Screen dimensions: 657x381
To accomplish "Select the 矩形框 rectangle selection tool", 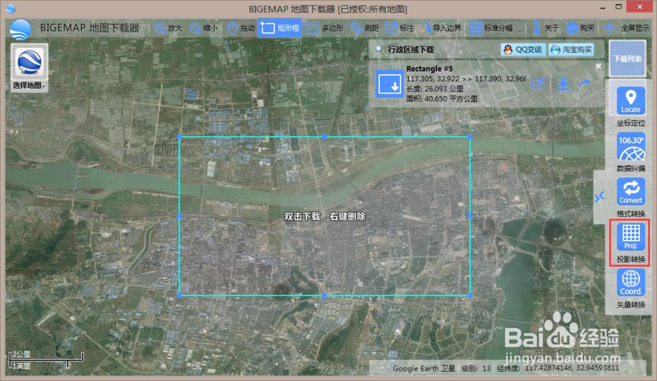I will [x=279, y=28].
